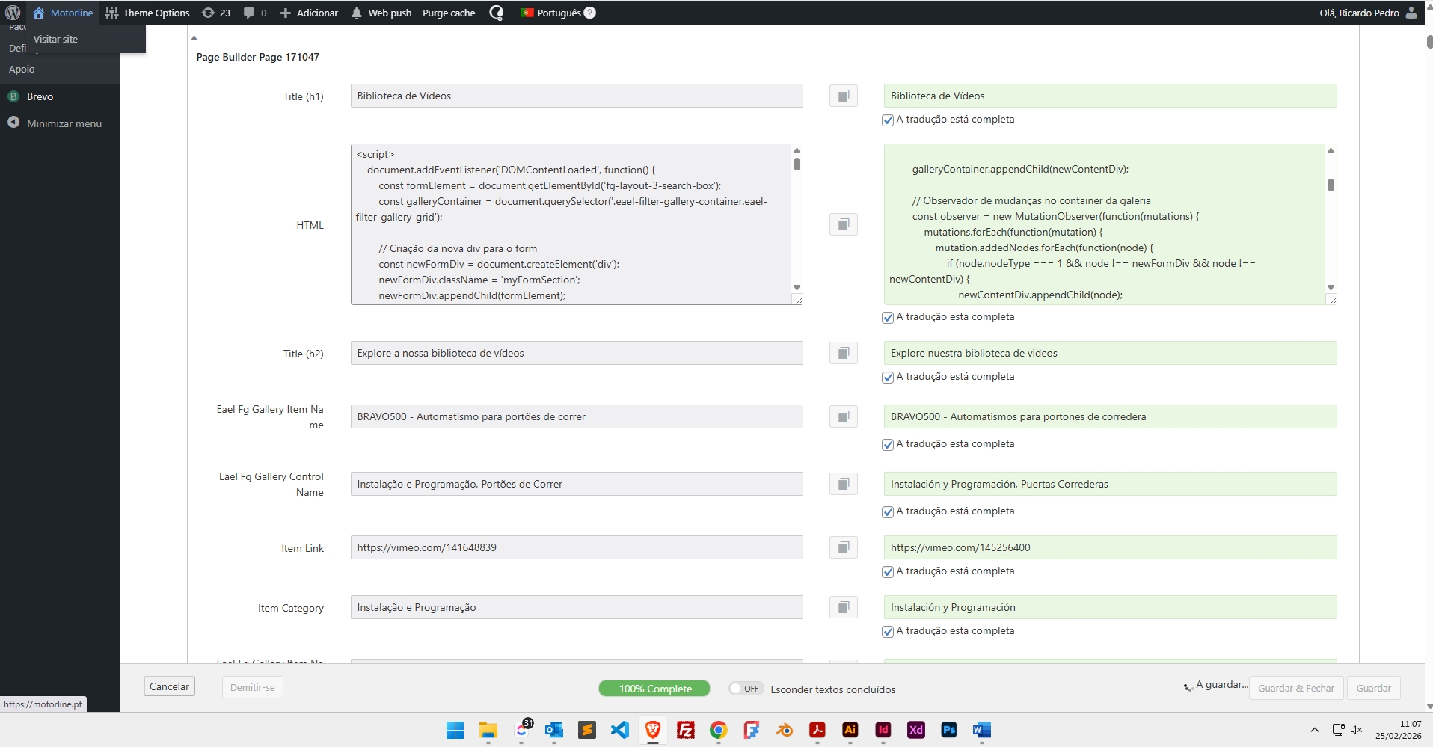Open the WordPress logo menu
The height and width of the screenshot is (747, 1433).
[x=13, y=13]
